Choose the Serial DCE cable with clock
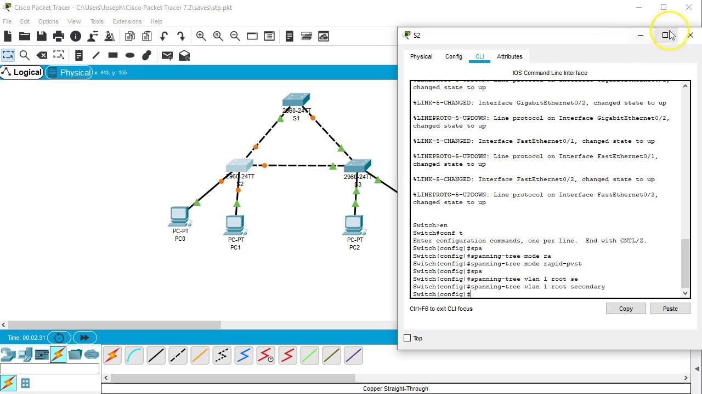The height and width of the screenshot is (394, 702). (265, 356)
